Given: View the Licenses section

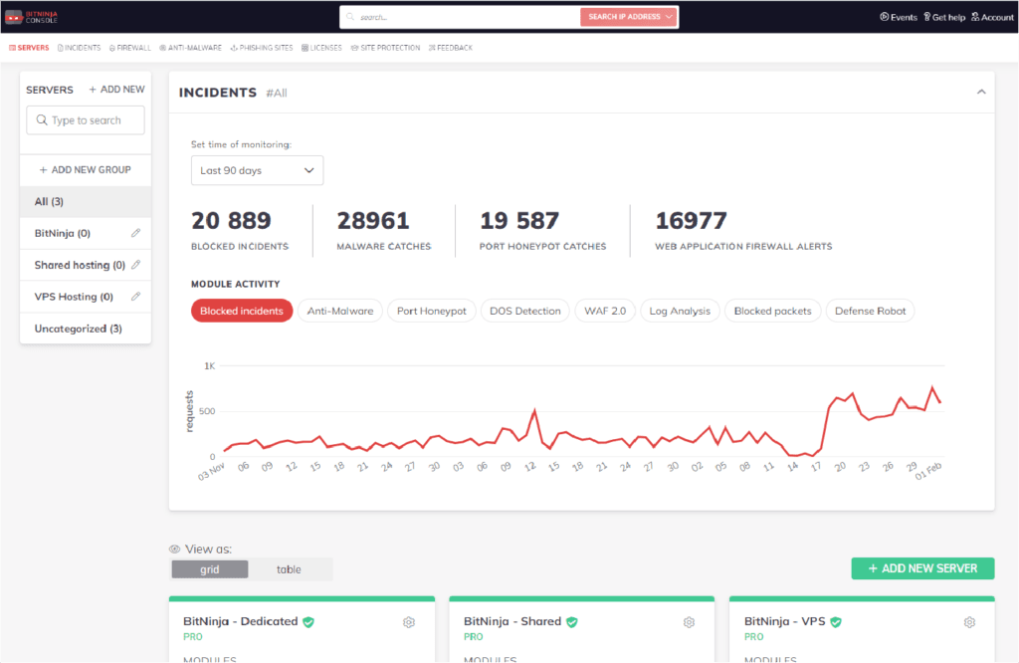Looking at the screenshot, I should click(321, 47).
